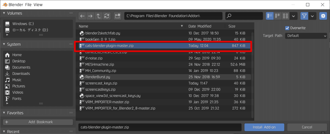
Task: Collapse the Volumes panel
Action: 4,13
